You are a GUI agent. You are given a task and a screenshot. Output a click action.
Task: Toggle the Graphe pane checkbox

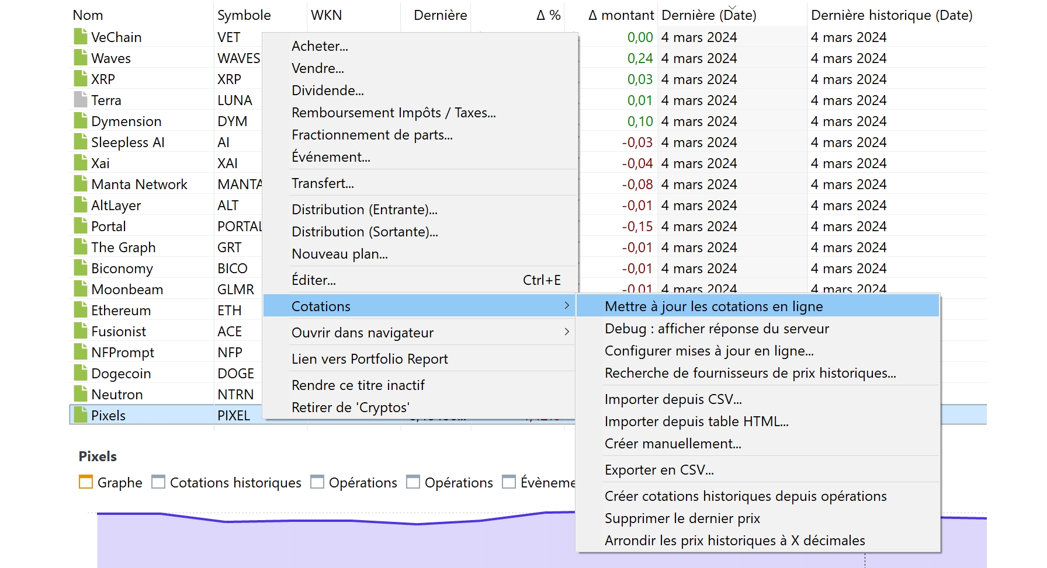86,482
